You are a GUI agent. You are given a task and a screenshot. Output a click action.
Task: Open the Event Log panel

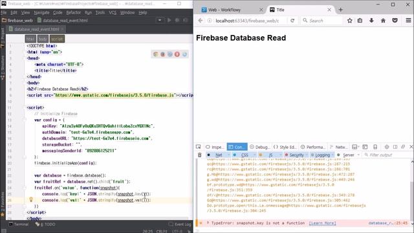(x=180, y=225)
